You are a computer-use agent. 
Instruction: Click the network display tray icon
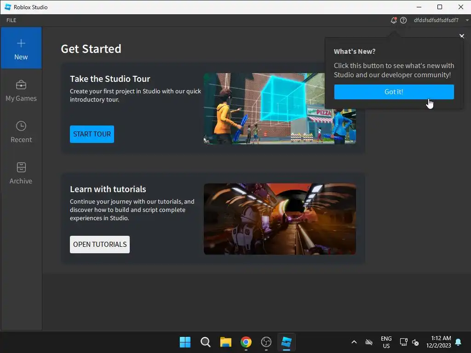[x=404, y=342]
